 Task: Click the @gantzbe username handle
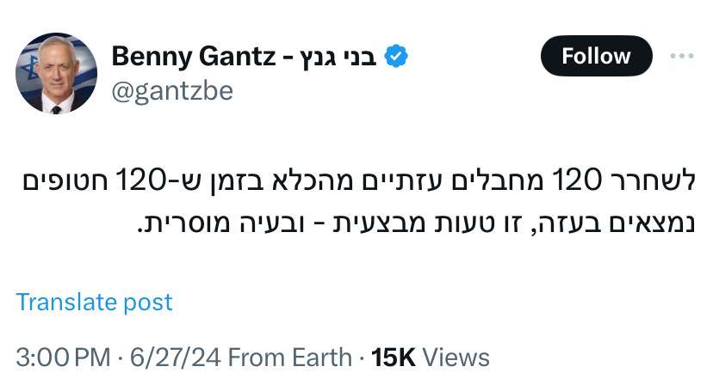point(172,90)
